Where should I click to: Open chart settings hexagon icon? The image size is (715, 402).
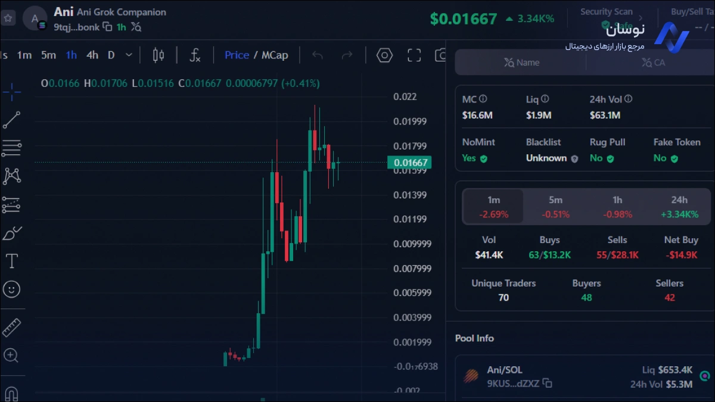click(385, 55)
